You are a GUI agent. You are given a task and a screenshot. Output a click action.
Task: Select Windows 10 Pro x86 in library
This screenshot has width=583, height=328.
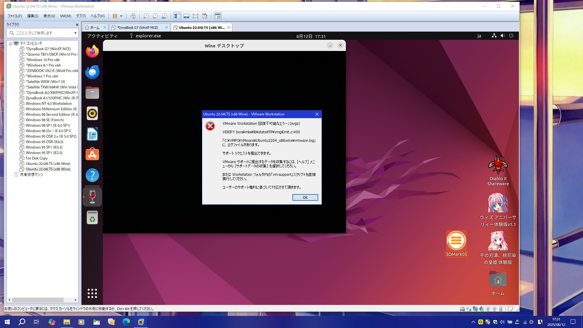(x=43, y=60)
